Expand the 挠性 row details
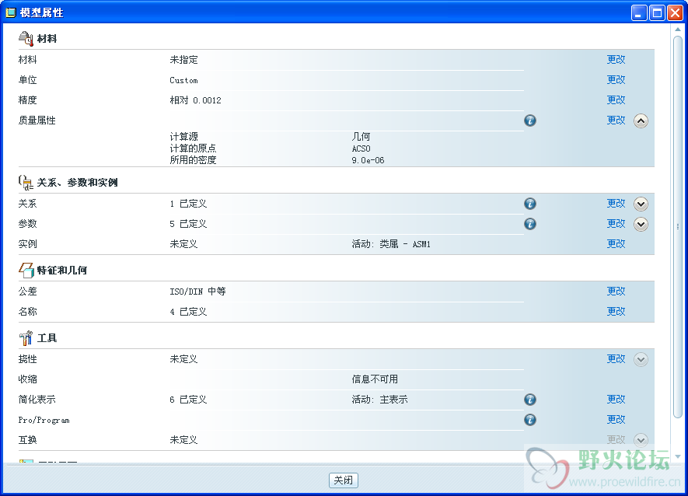 pyautogui.click(x=641, y=359)
